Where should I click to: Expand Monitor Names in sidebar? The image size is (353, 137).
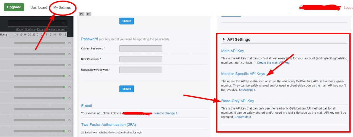51,29
